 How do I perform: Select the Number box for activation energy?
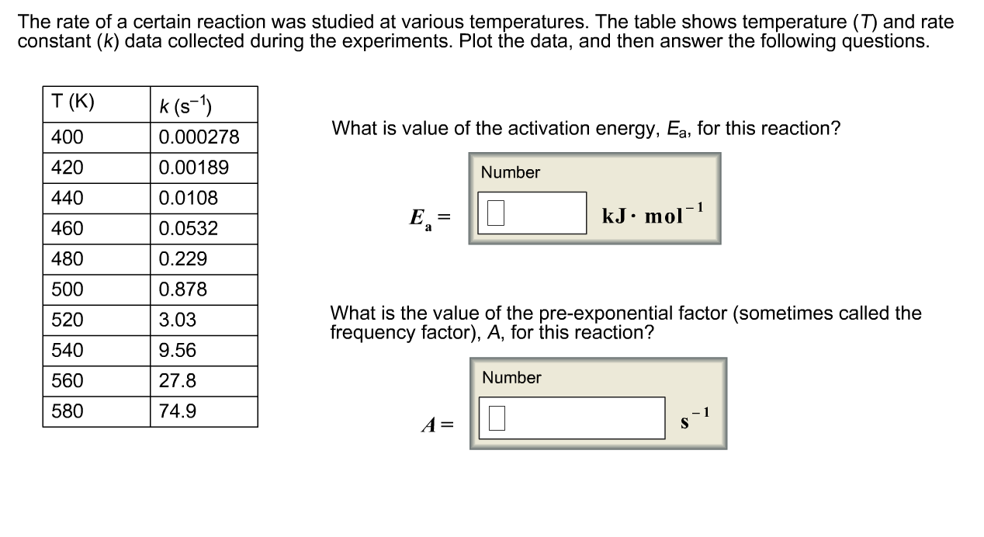tap(508, 172)
